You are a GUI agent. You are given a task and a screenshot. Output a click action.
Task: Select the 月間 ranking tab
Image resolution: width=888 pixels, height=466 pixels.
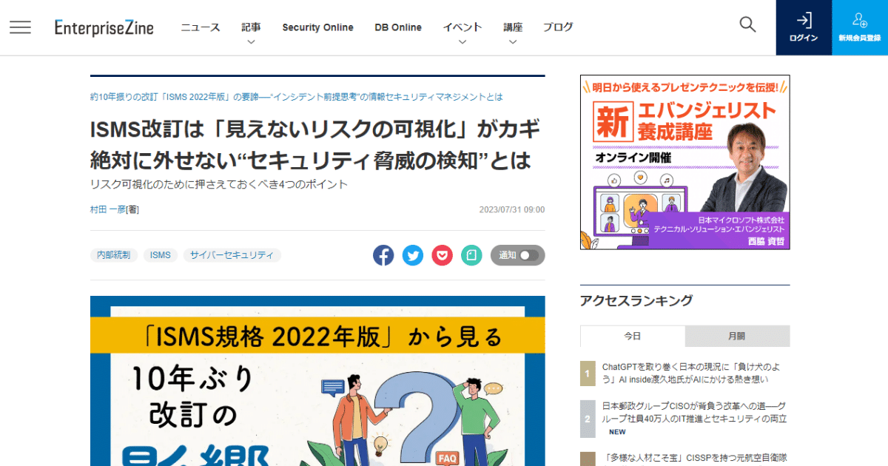[737, 336]
